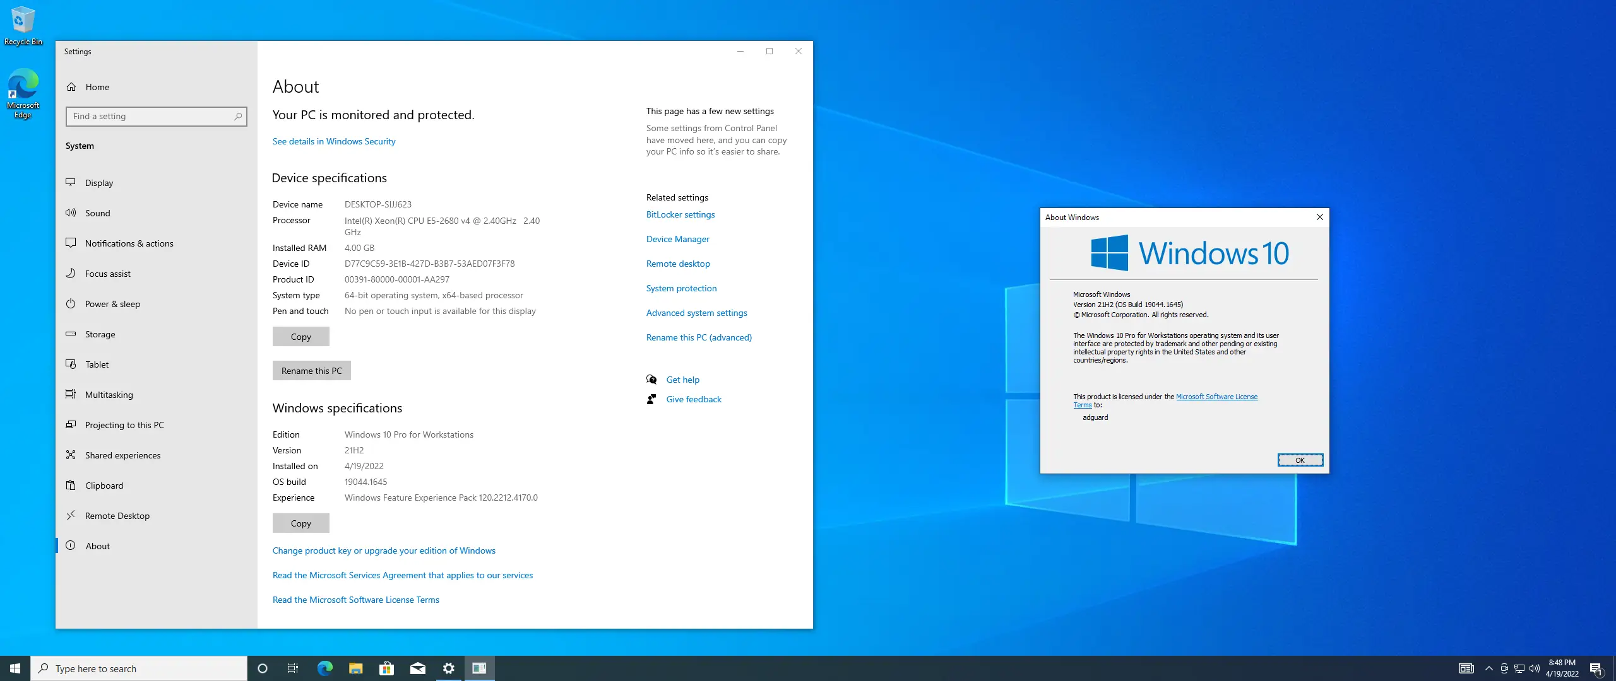Open the BitLocker settings link

(x=680, y=214)
